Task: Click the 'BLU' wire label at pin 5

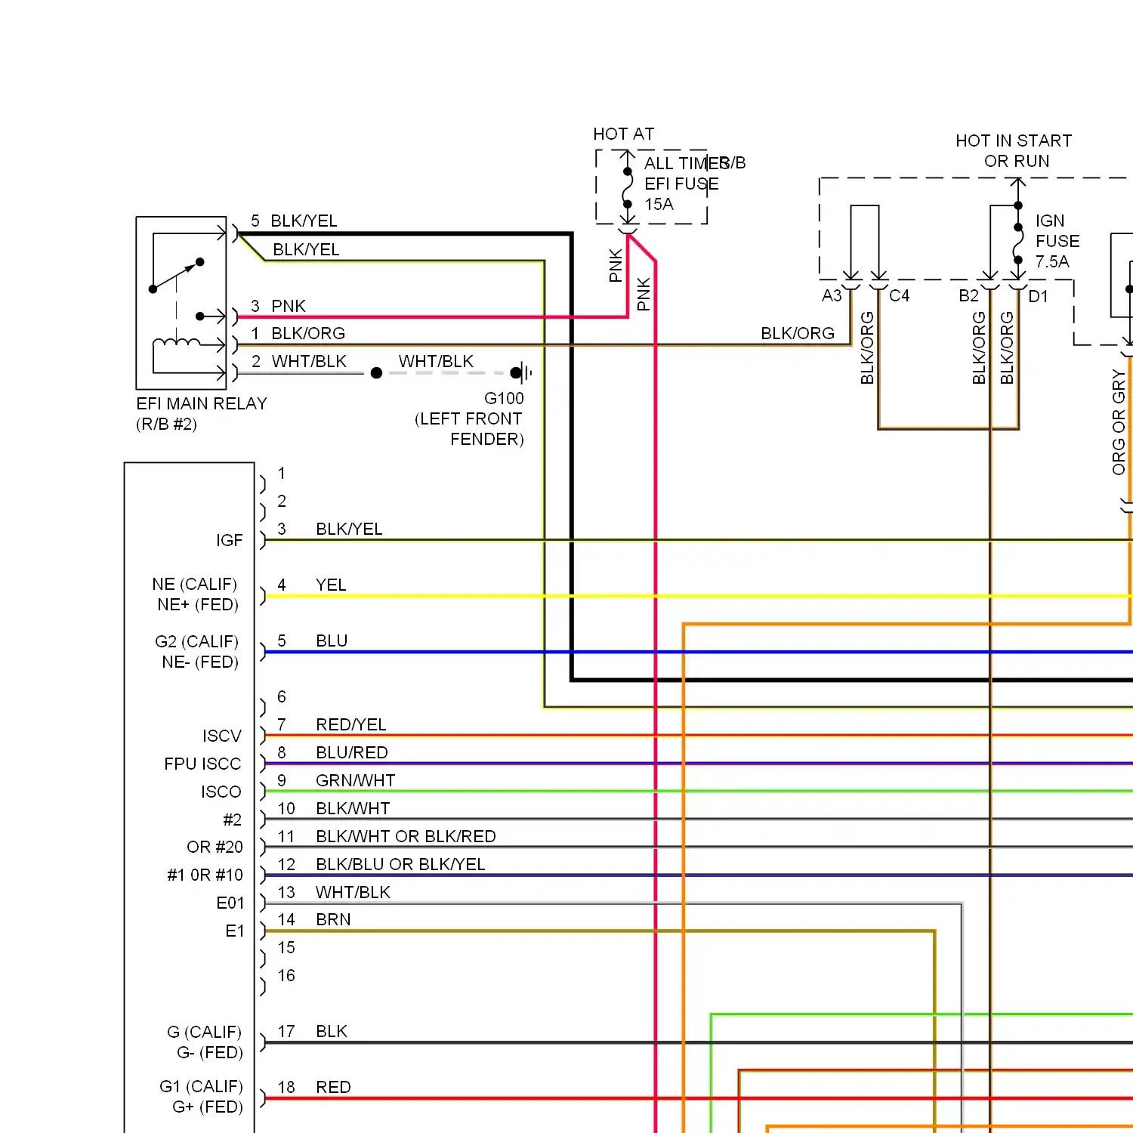Action: pyautogui.click(x=332, y=641)
